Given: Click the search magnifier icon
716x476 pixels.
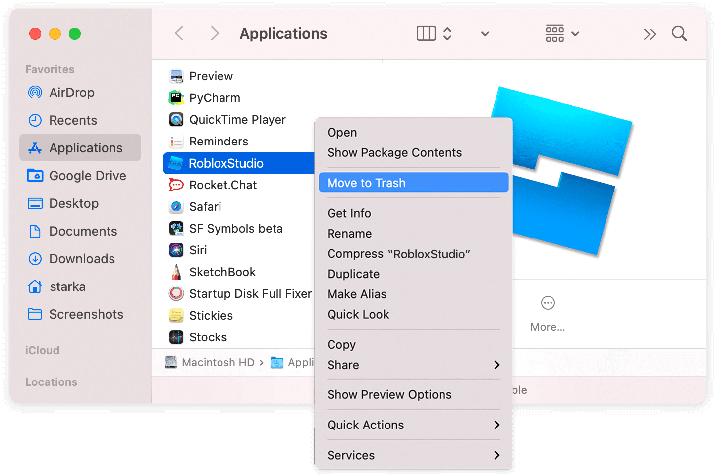Looking at the screenshot, I should point(679,34).
